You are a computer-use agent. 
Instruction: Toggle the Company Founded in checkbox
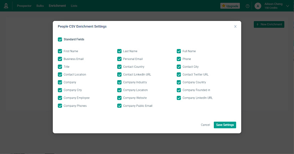[x=179, y=90]
